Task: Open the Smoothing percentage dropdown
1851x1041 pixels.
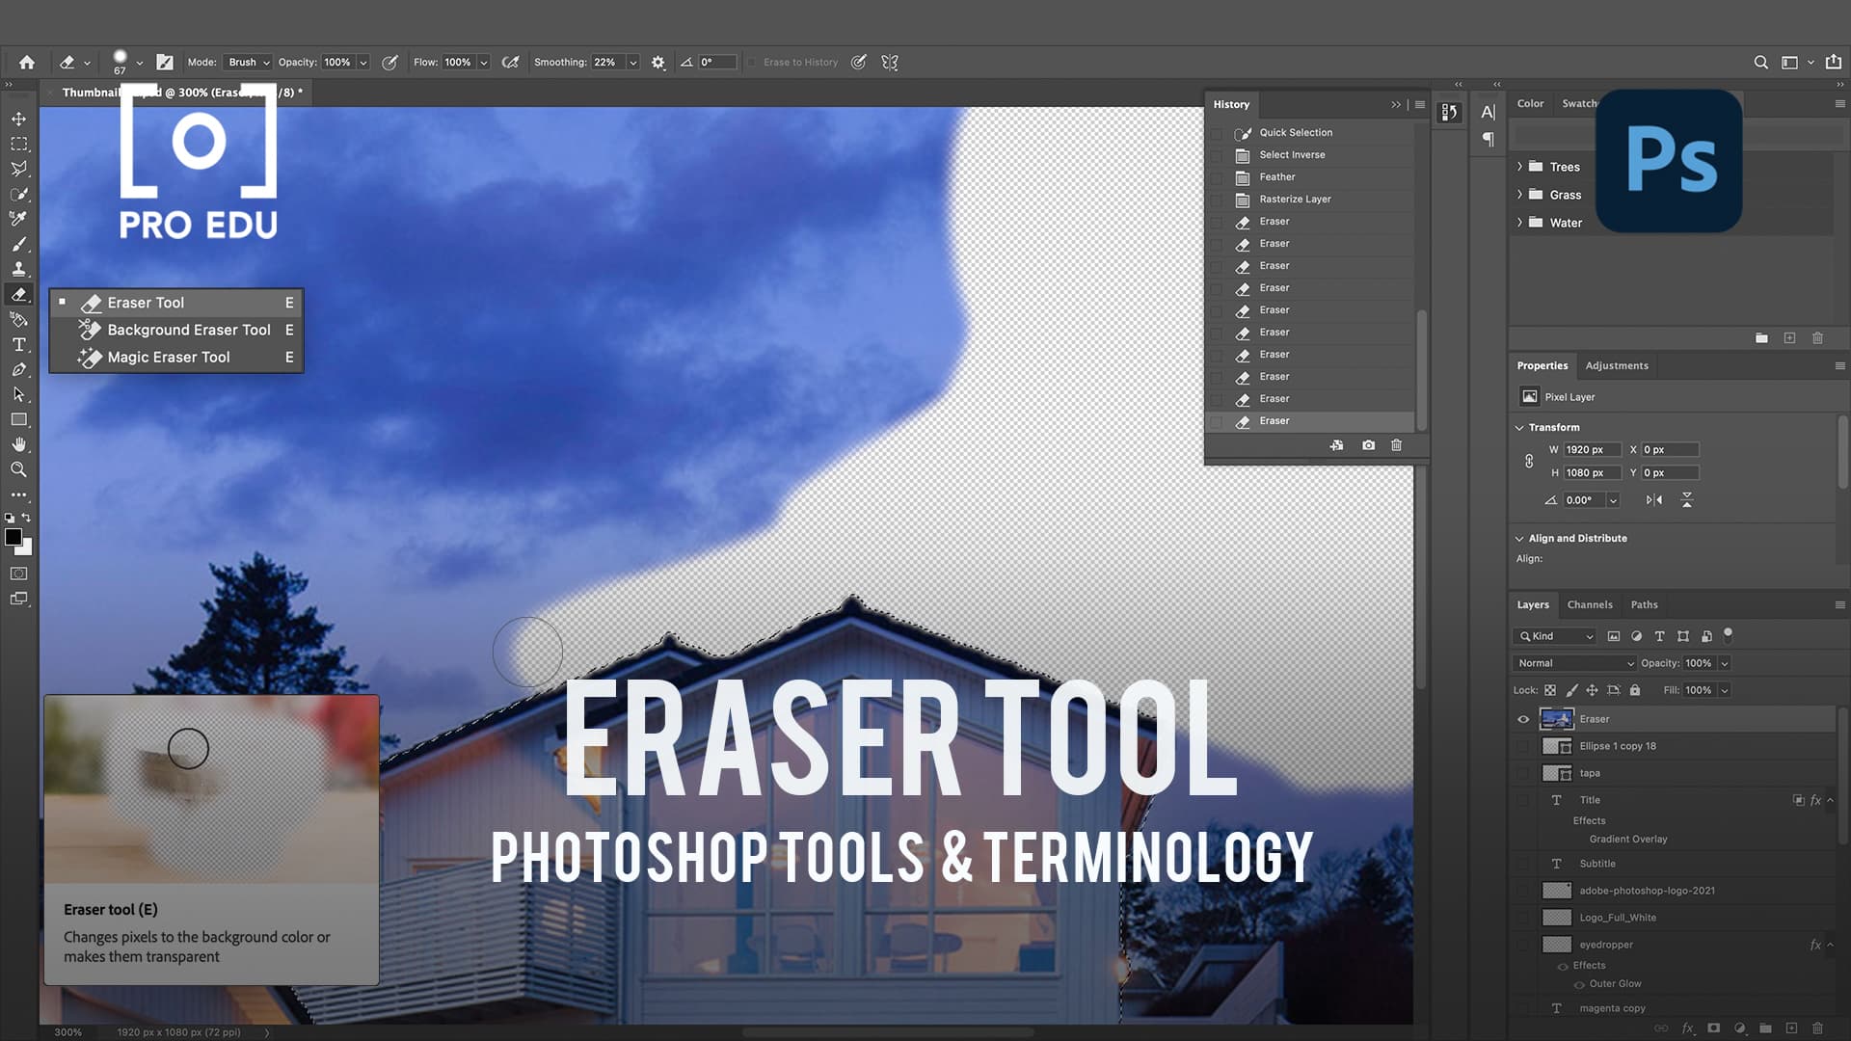Action: [631, 62]
